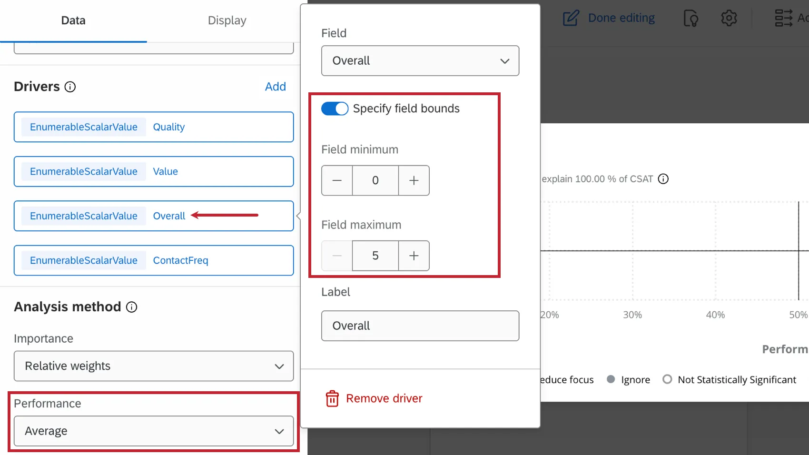Screen dimensions: 809x455
Task: Increase Field maximum with plus button
Action: pos(414,256)
